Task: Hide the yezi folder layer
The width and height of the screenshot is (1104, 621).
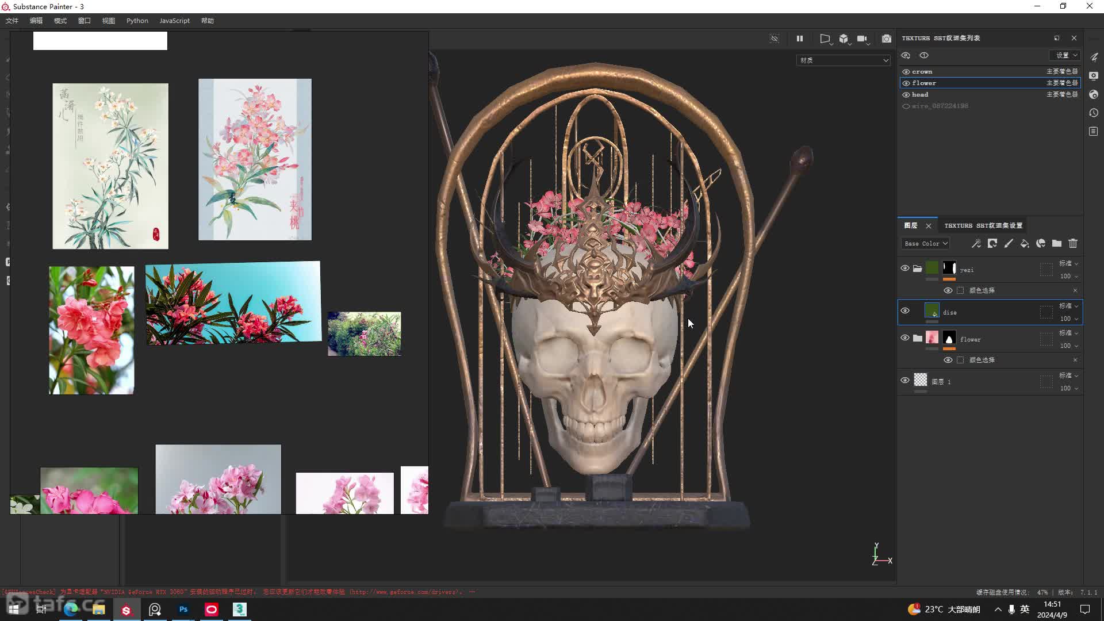Action: click(x=905, y=269)
